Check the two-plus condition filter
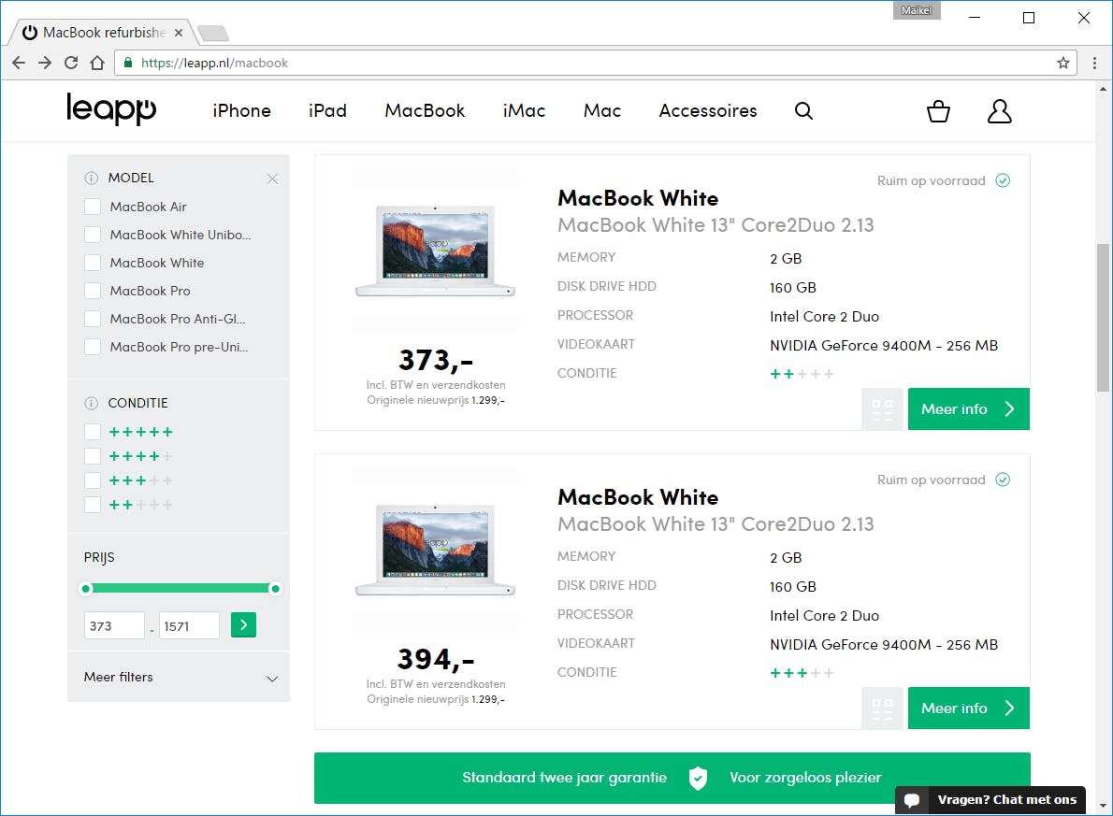This screenshot has width=1113, height=816. pos(93,505)
